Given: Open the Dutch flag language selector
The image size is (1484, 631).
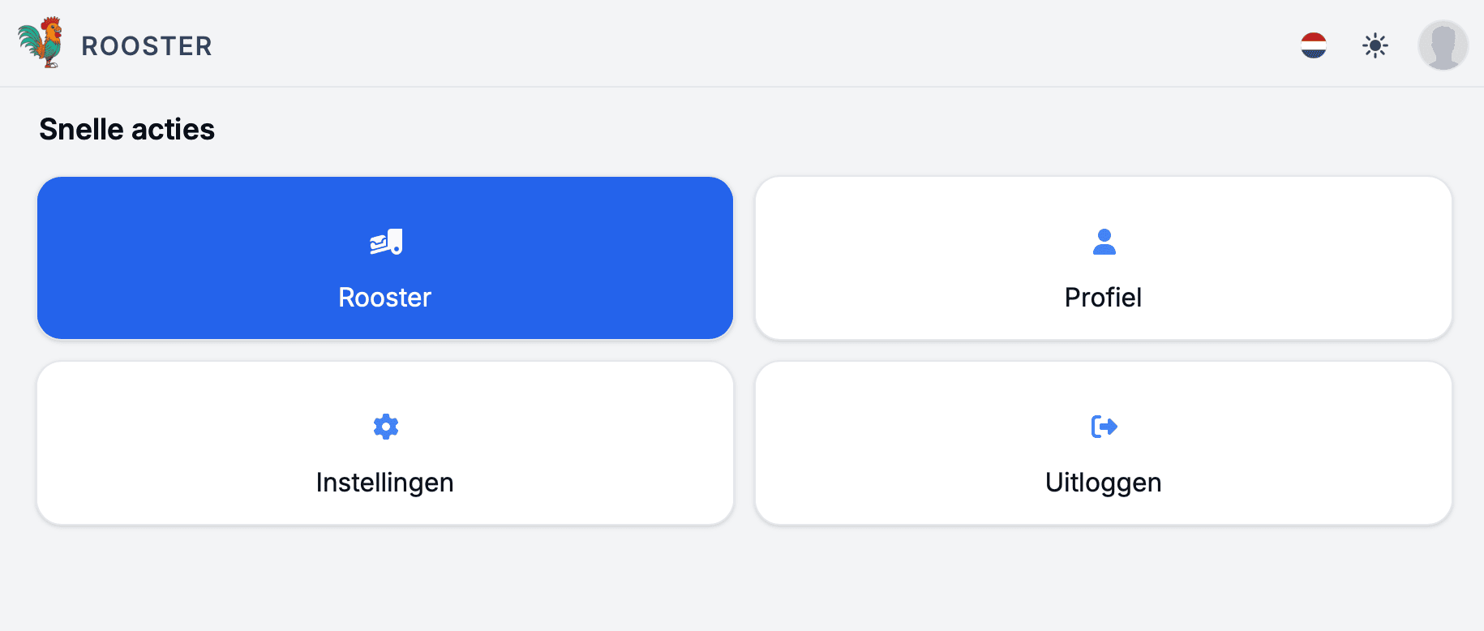Looking at the screenshot, I should click(1313, 45).
